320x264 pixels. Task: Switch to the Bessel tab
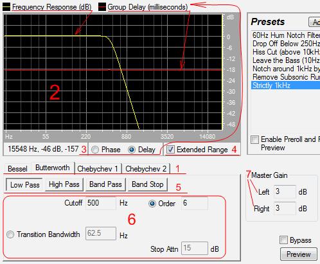click(x=17, y=169)
